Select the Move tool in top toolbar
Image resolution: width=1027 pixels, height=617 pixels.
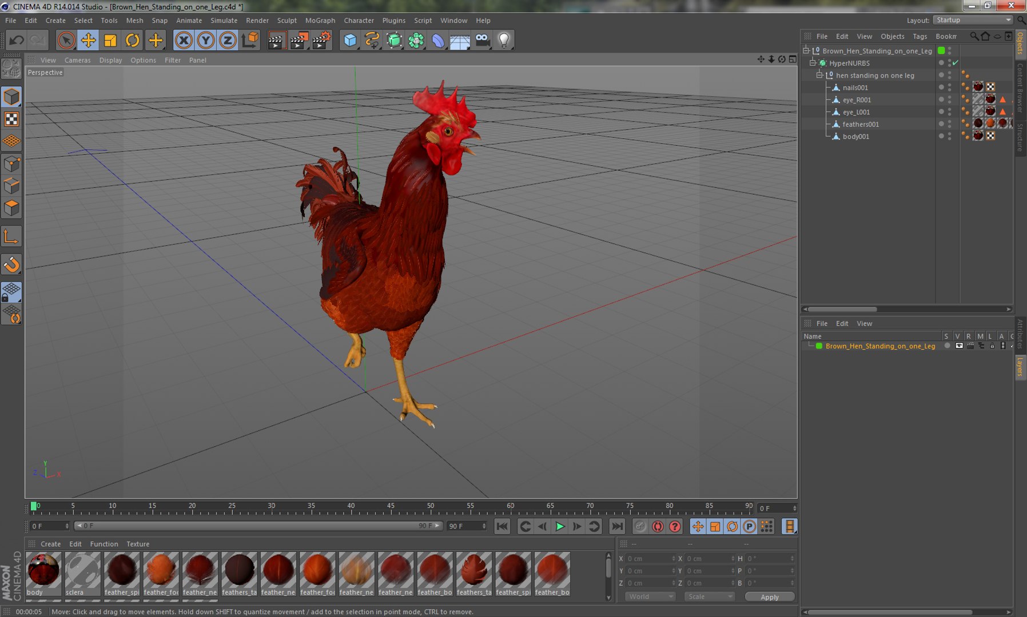(x=88, y=40)
